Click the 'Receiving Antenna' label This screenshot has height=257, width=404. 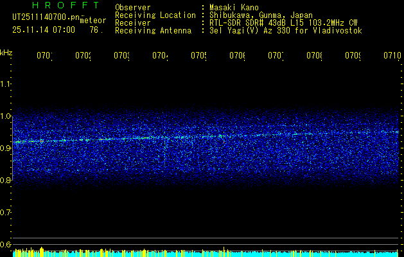point(153,30)
